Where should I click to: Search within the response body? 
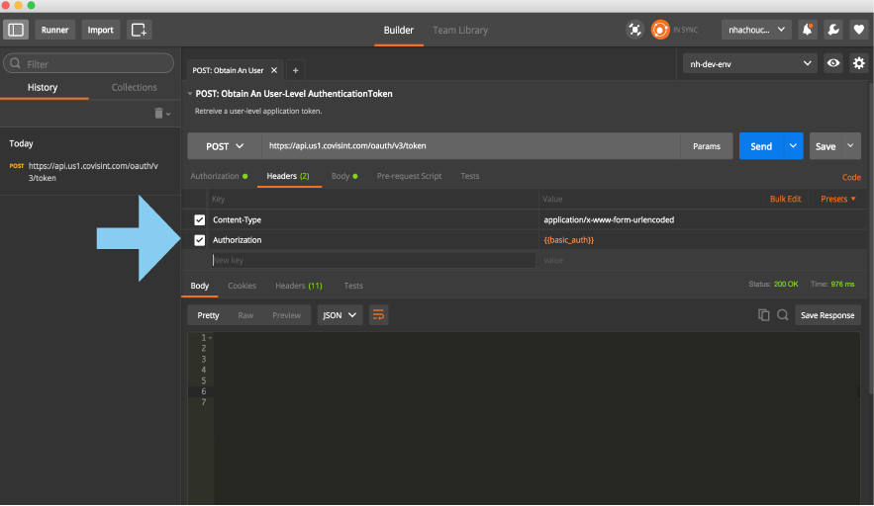pyautogui.click(x=782, y=315)
